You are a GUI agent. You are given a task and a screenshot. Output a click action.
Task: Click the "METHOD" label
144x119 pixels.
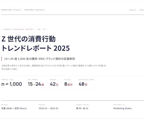(x=4, y=105)
